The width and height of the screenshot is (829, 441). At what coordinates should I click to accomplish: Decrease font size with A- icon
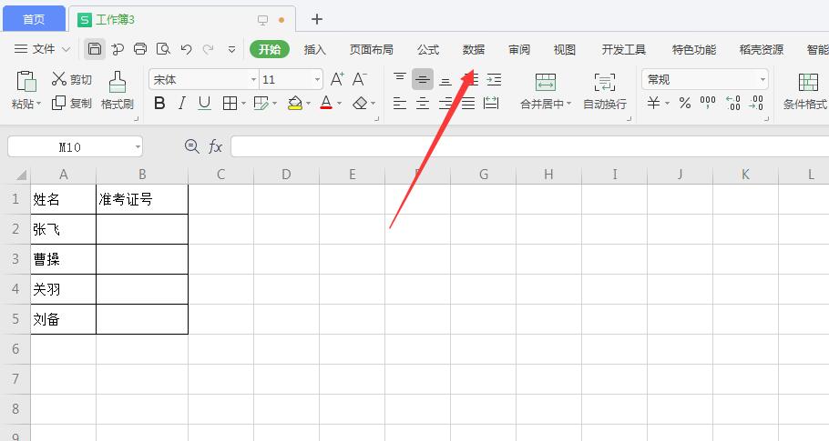tap(360, 80)
